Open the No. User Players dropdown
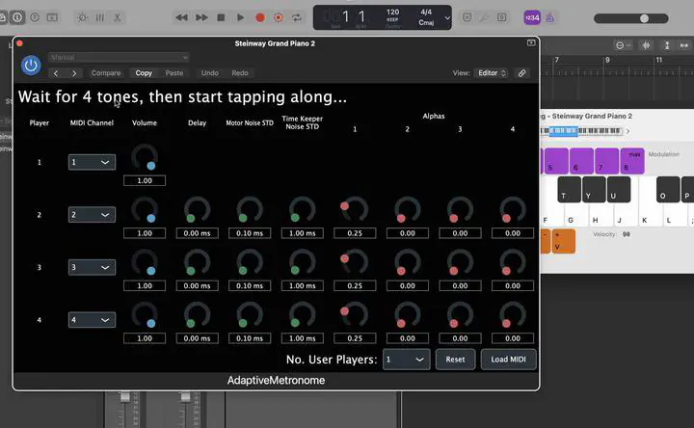694x428 pixels. (x=406, y=360)
